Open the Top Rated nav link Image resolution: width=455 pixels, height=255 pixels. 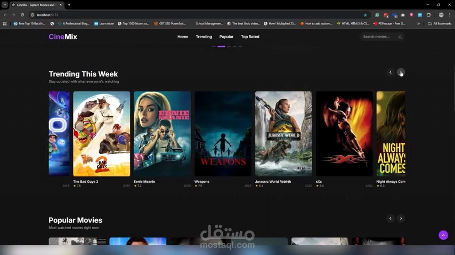click(250, 37)
